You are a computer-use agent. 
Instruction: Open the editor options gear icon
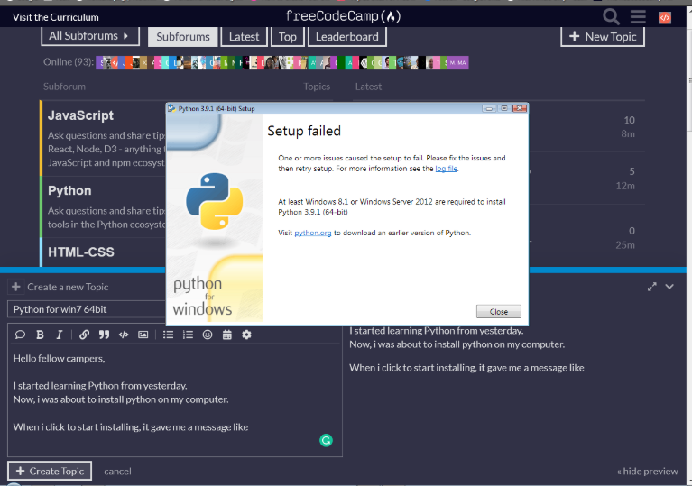click(246, 335)
